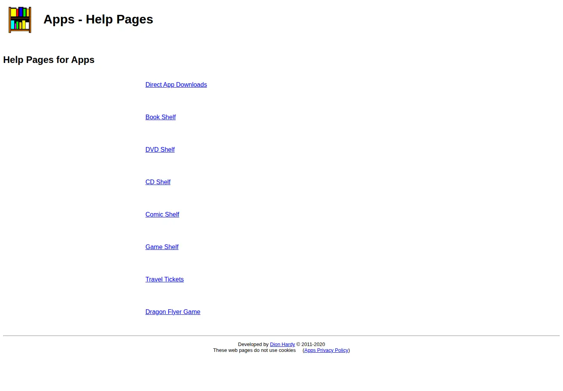Visit the CD Shelf help link
The width and height of the screenshot is (563, 391).
(x=158, y=182)
